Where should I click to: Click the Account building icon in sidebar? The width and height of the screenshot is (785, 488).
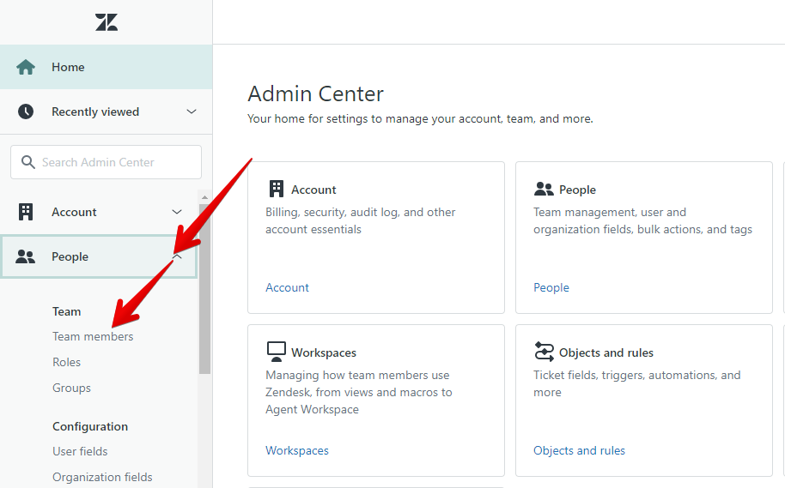(26, 212)
